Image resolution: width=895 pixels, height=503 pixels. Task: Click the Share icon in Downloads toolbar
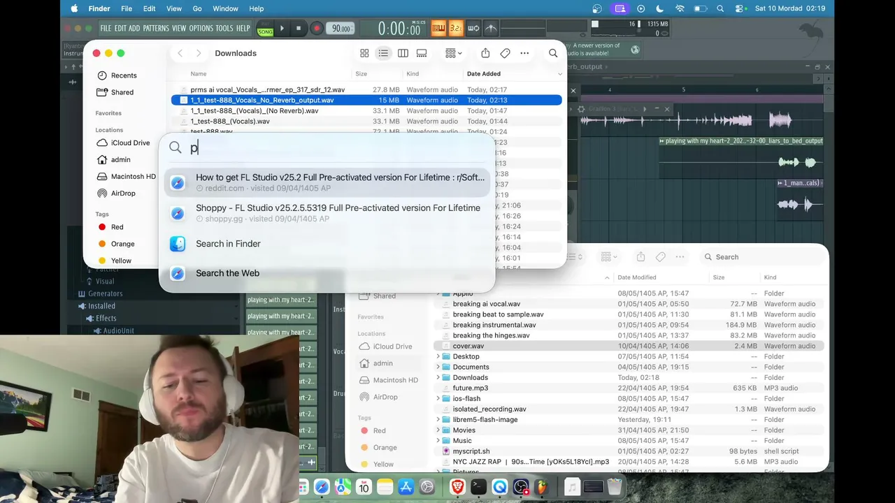coord(485,53)
